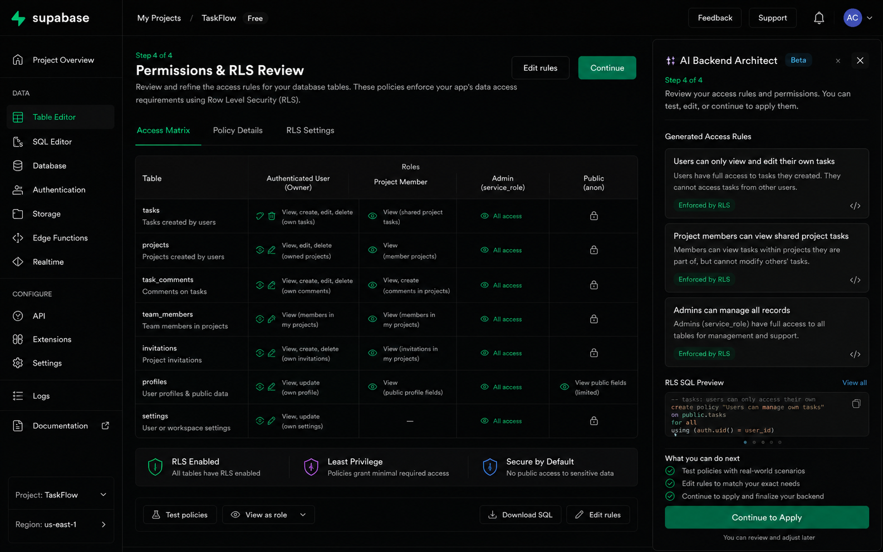Screen dimensions: 883x552
Task: Click the Authentication sidebar icon
Action: 18,190
